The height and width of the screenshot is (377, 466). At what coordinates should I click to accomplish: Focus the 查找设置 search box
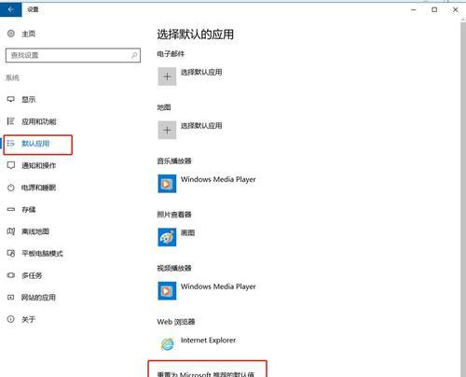tap(73, 55)
